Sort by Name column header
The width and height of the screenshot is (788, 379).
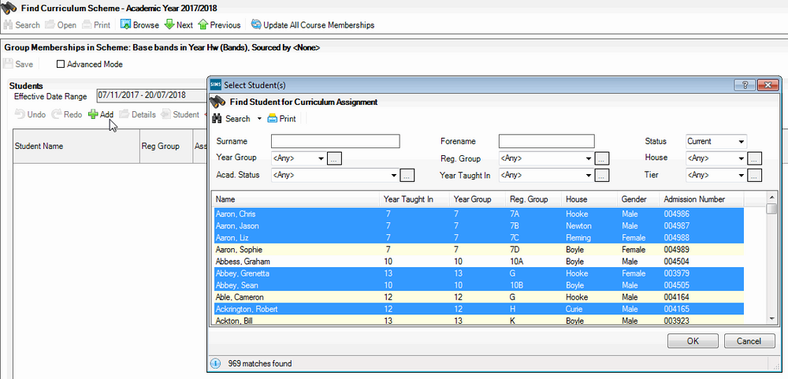tap(296, 199)
